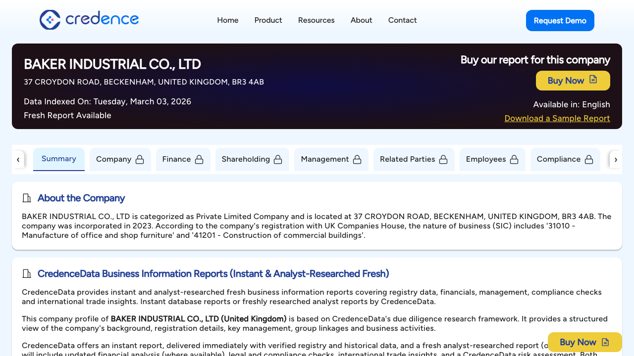Click the floating Buy Now button bottom right
The height and width of the screenshot is (356, 634).
click(584, 342)
